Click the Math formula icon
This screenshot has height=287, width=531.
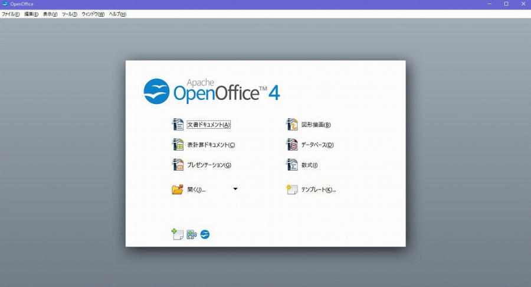291,165
